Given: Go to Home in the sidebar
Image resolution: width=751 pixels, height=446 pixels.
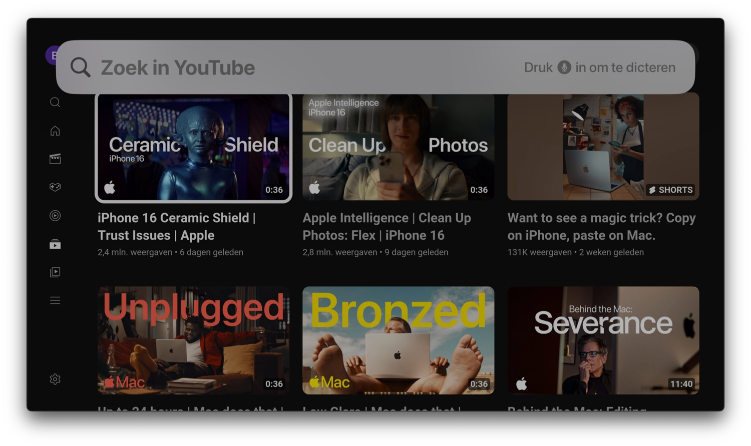Looking at the screenshot, I should [x=55, y=131].
